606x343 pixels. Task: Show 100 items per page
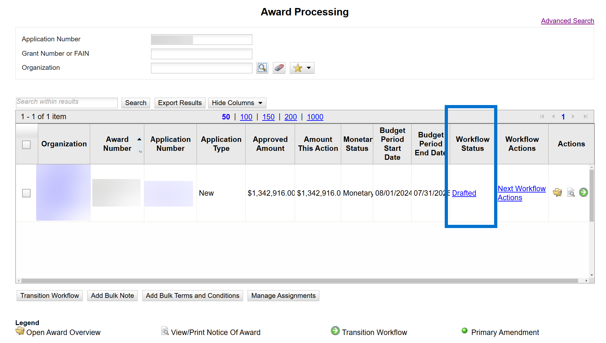[x=246, y=117]
